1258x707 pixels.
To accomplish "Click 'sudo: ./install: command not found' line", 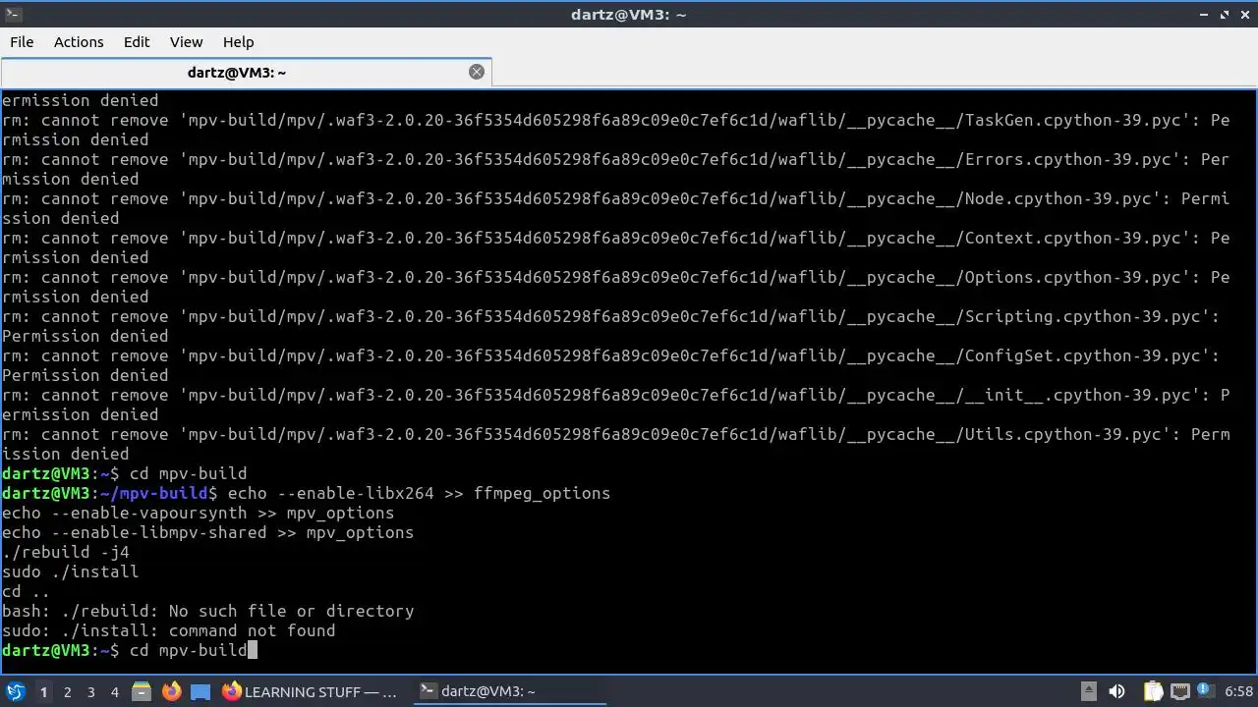I will point(168,630).
